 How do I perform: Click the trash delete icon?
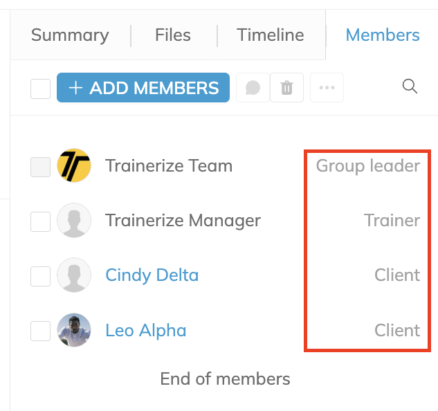click(x=286, y=88)
